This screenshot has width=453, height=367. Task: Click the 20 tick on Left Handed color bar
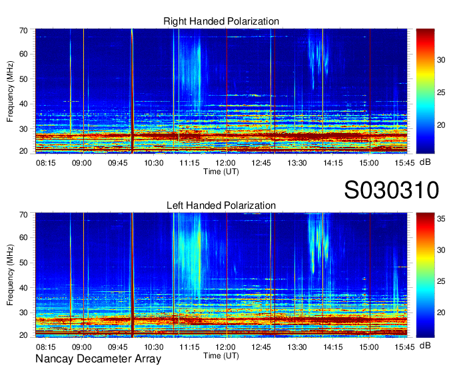(x=441, y=312)
